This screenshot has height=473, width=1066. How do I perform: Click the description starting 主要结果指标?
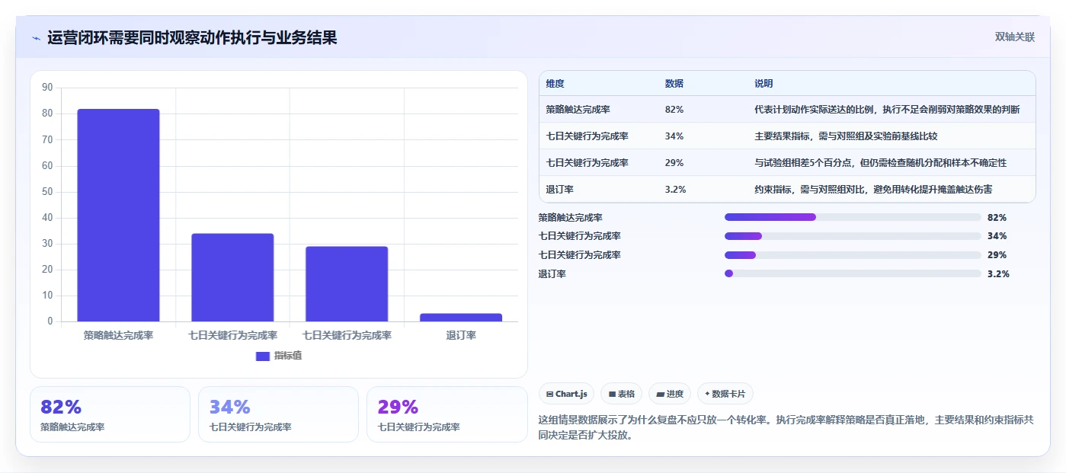tap(846, 136)
